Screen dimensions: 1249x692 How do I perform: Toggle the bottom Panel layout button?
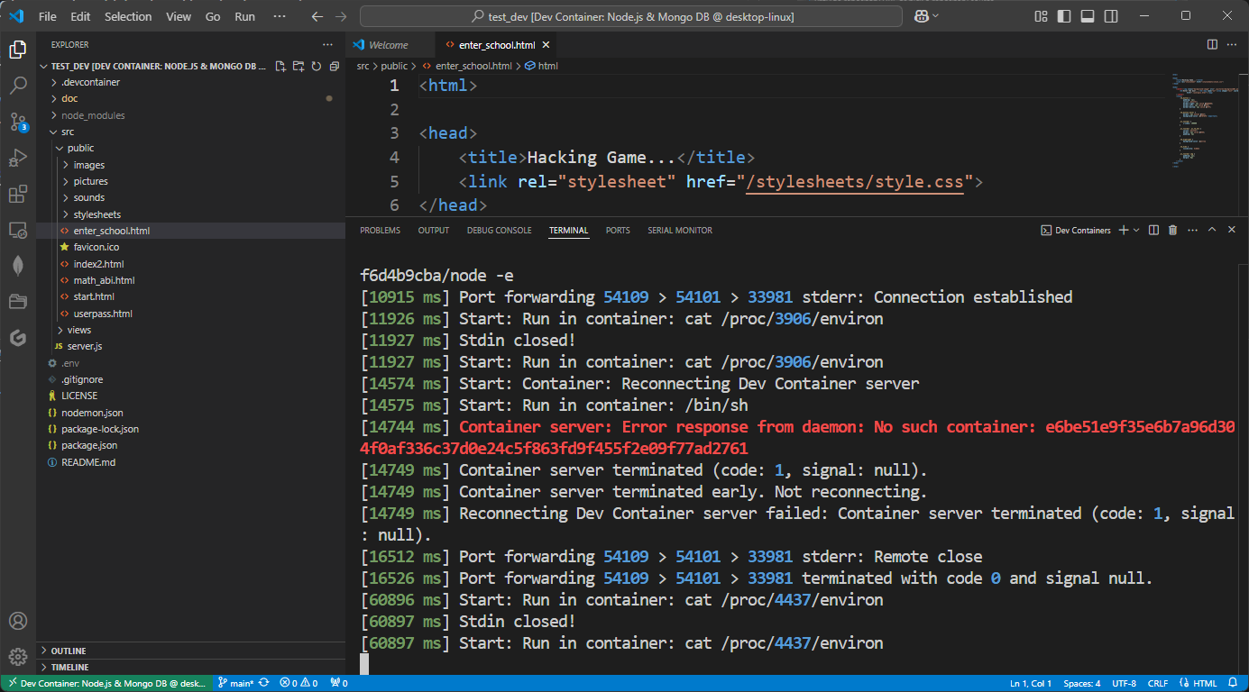tap(1088, 16)
